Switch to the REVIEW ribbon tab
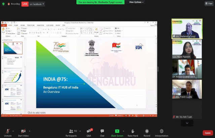 point(58,25)
